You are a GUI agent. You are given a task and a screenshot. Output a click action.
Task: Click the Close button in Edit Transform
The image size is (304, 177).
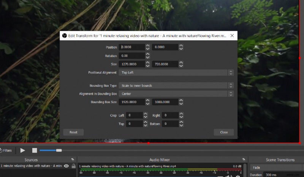[224, 132]
